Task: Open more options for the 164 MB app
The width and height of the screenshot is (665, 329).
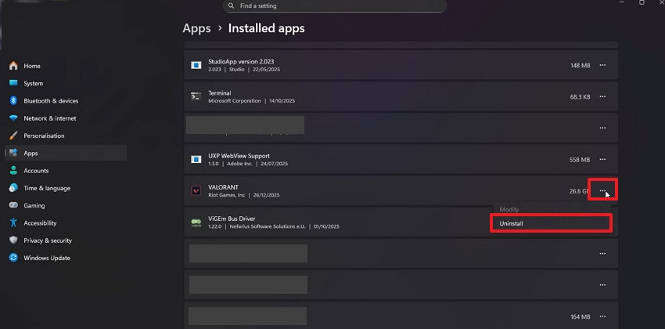Action: 602,316
